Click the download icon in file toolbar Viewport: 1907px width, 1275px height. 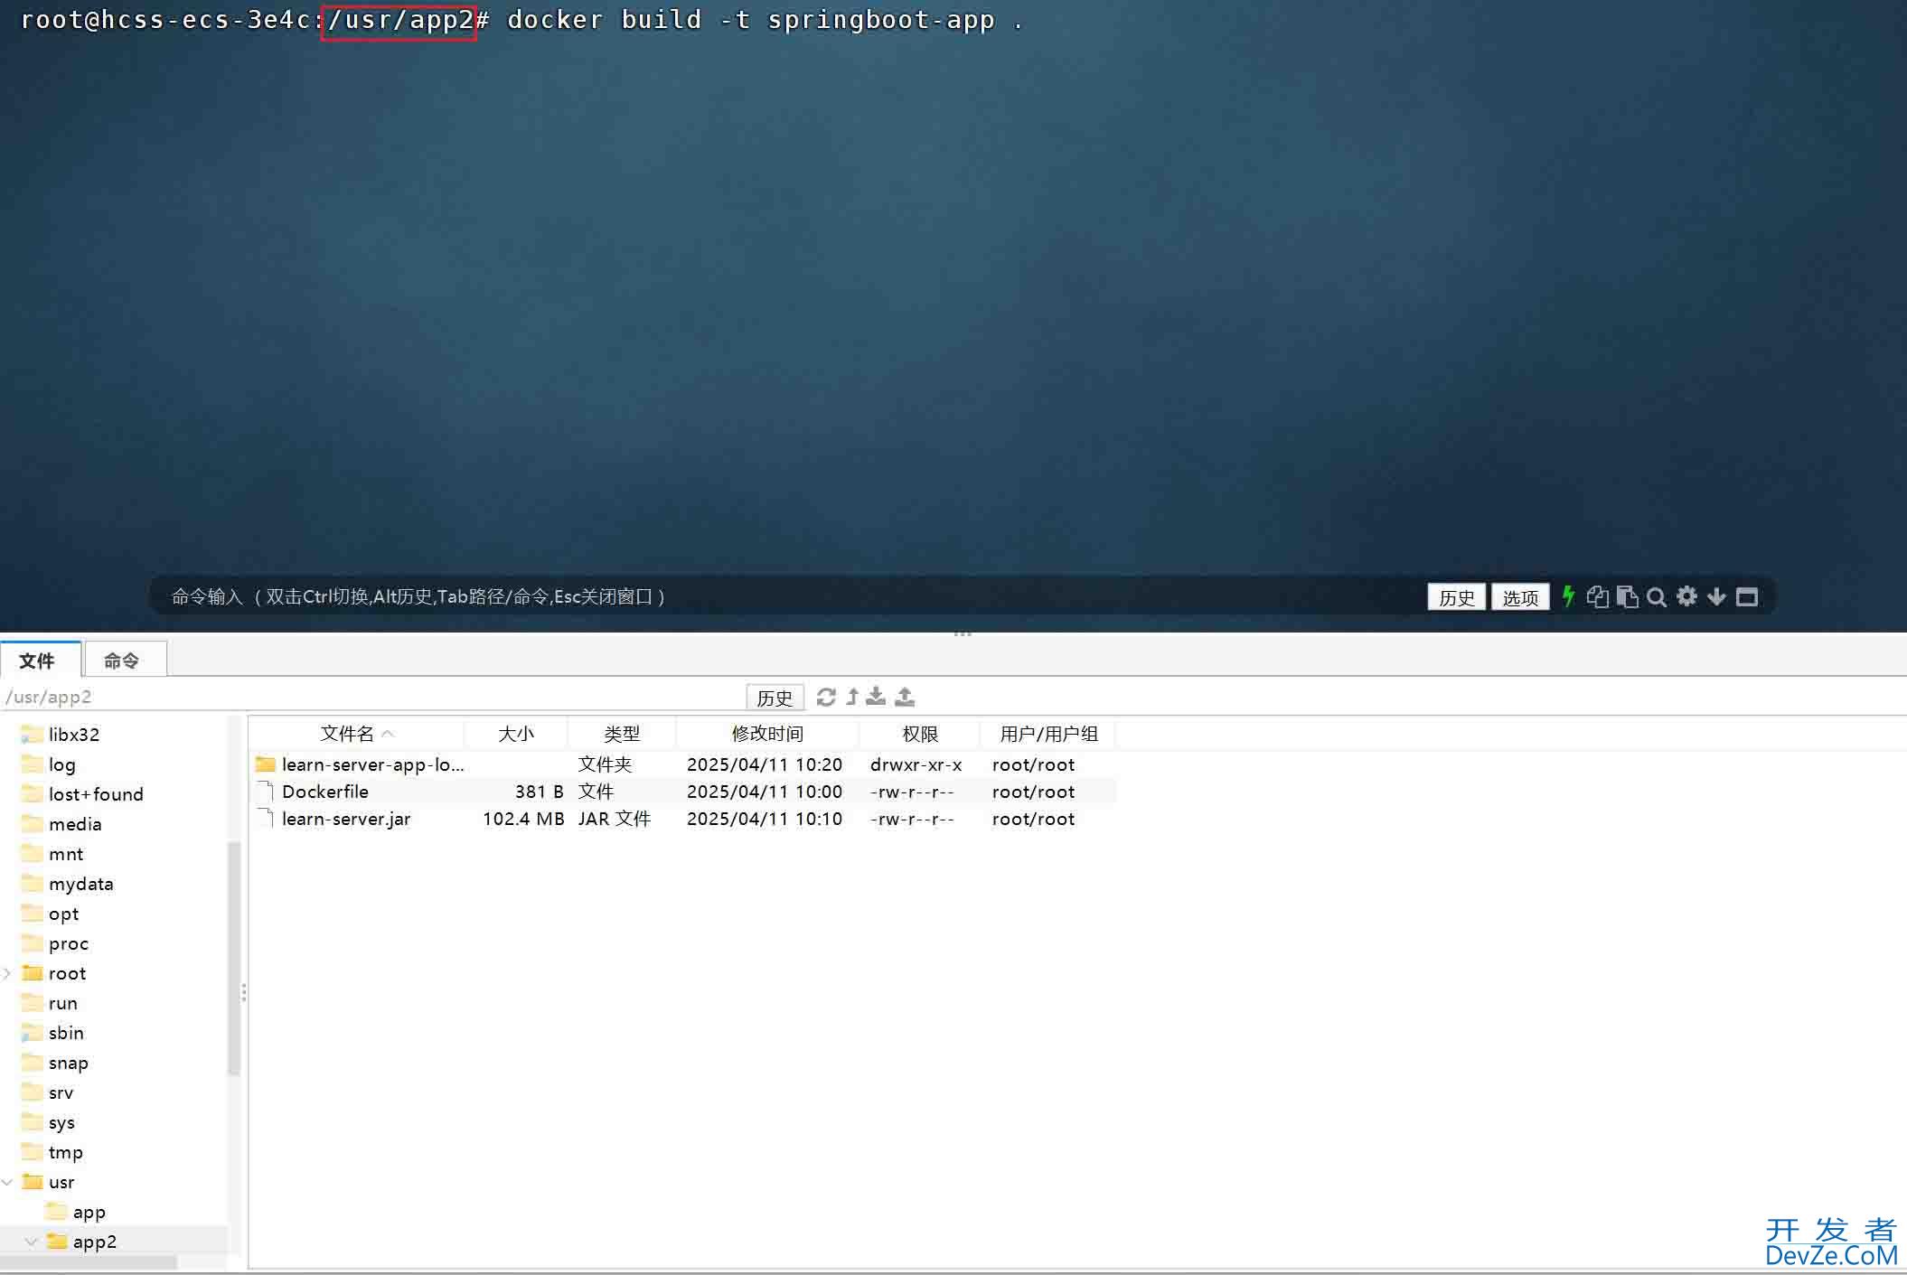[876, 697]
